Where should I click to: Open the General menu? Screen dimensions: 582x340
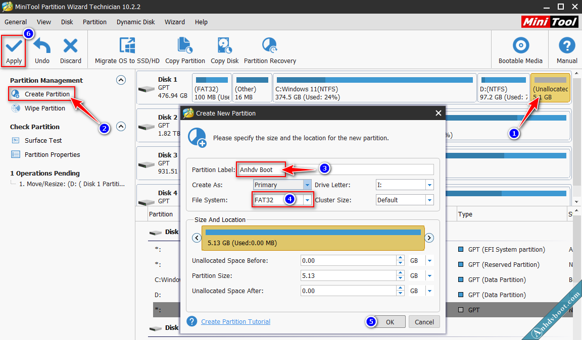[16, 22]
